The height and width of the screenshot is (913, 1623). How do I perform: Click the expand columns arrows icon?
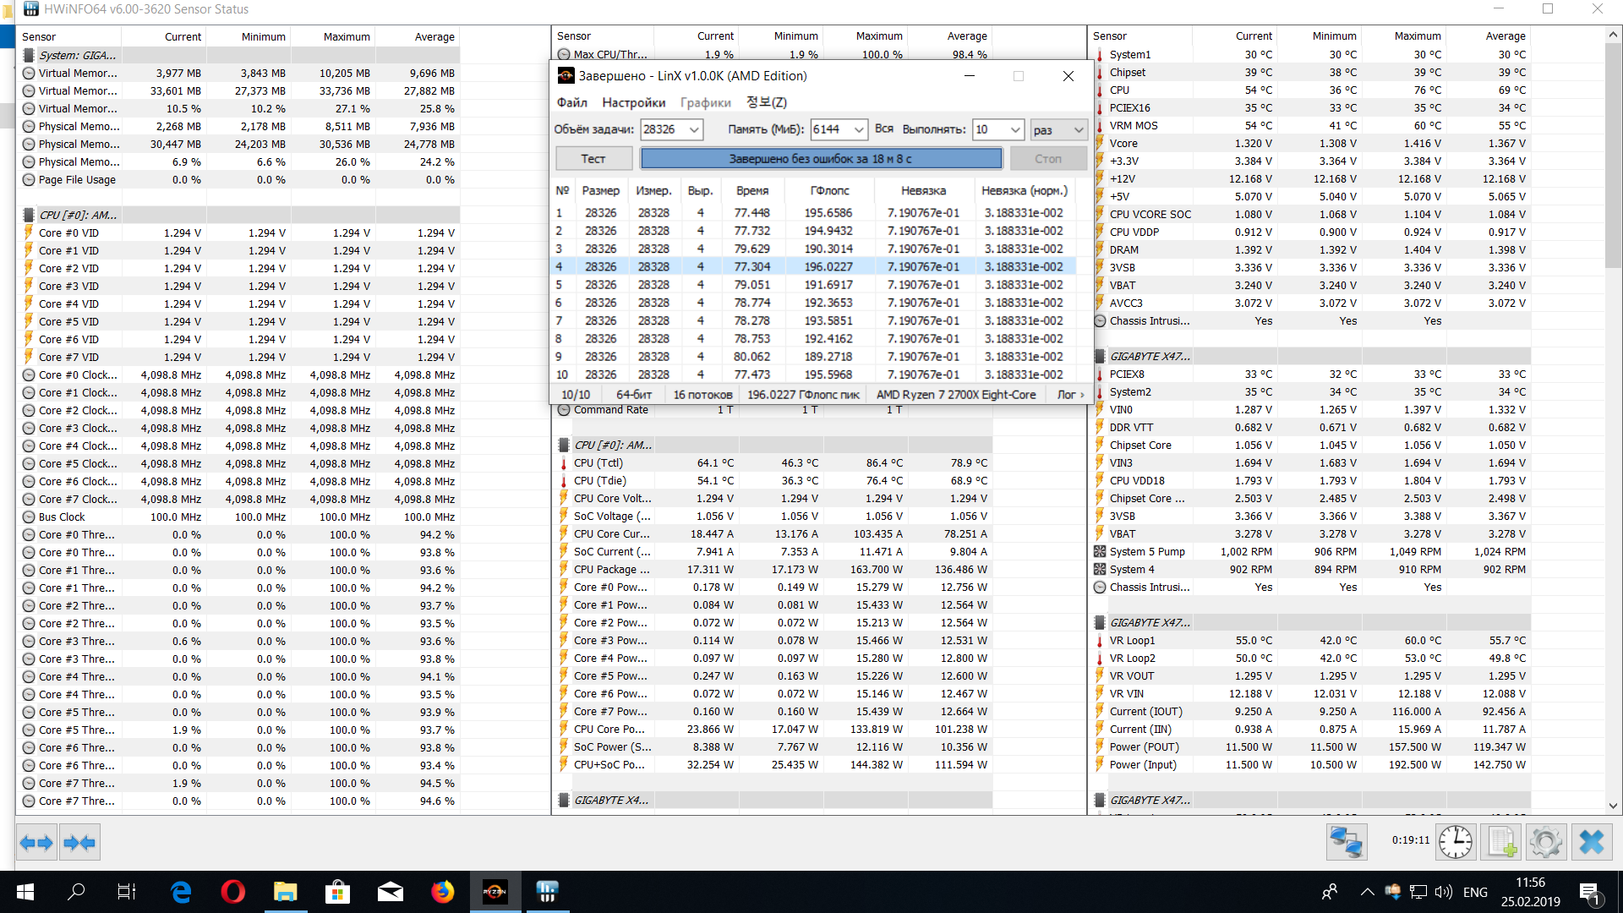36,843
